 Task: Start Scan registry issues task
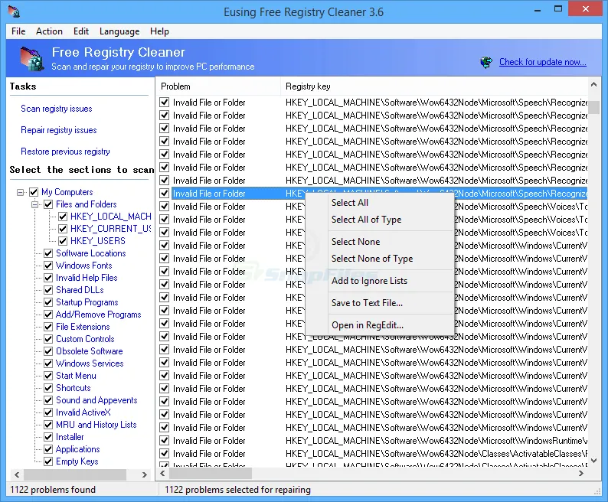pyautogui.click(x=56, y=109)
